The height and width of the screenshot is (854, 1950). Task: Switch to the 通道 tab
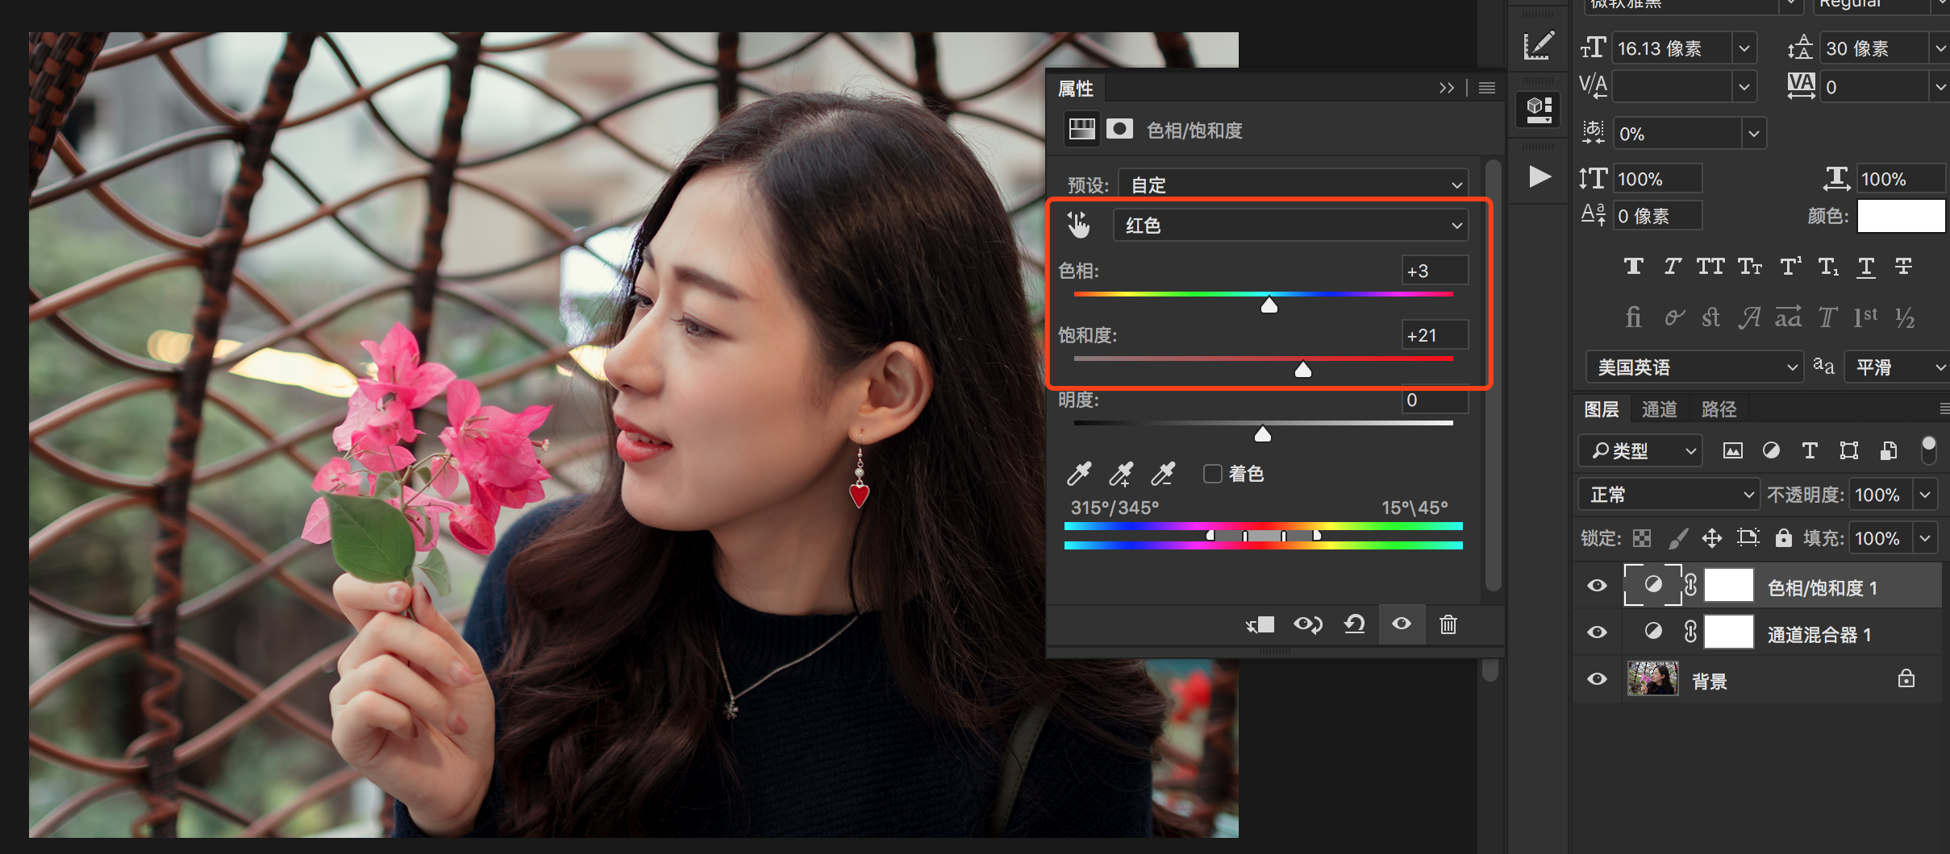(1660, 409)
